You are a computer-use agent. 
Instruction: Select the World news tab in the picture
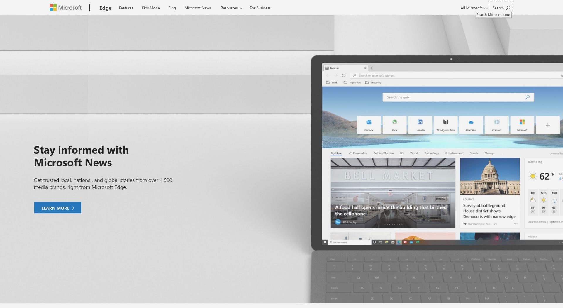coord(414,153)
